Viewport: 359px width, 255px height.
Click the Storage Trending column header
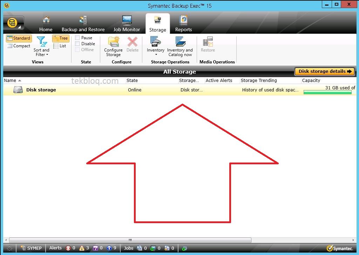[x=270, y=81]
